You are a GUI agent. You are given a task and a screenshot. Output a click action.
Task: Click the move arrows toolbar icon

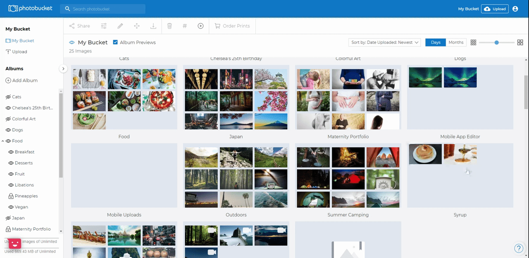point(137,26)
